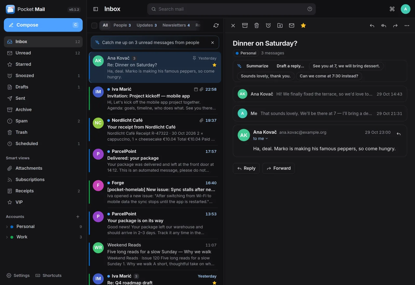Viewport: 415px width, 285px height.
Task: Open search help
Action: click(310, 9)
